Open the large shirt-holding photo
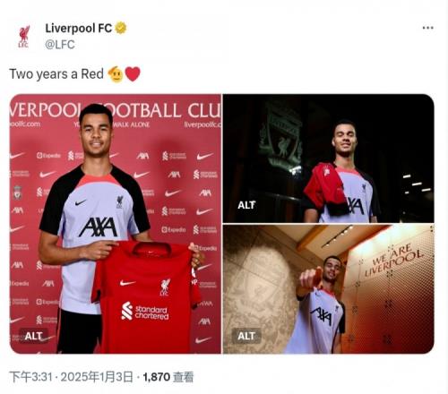This screenshot has width=448, height=394. pyautogui.click(x=116, y=224)
